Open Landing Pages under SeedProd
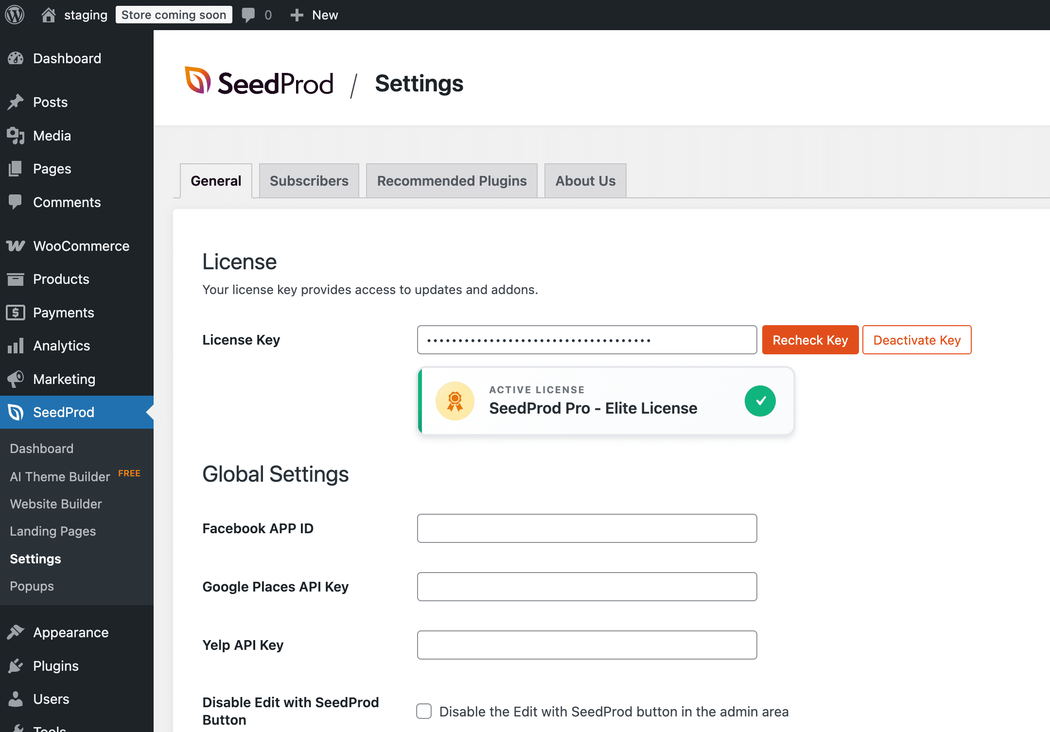Viewport: 1050px width, 732px height. (52, 531)
